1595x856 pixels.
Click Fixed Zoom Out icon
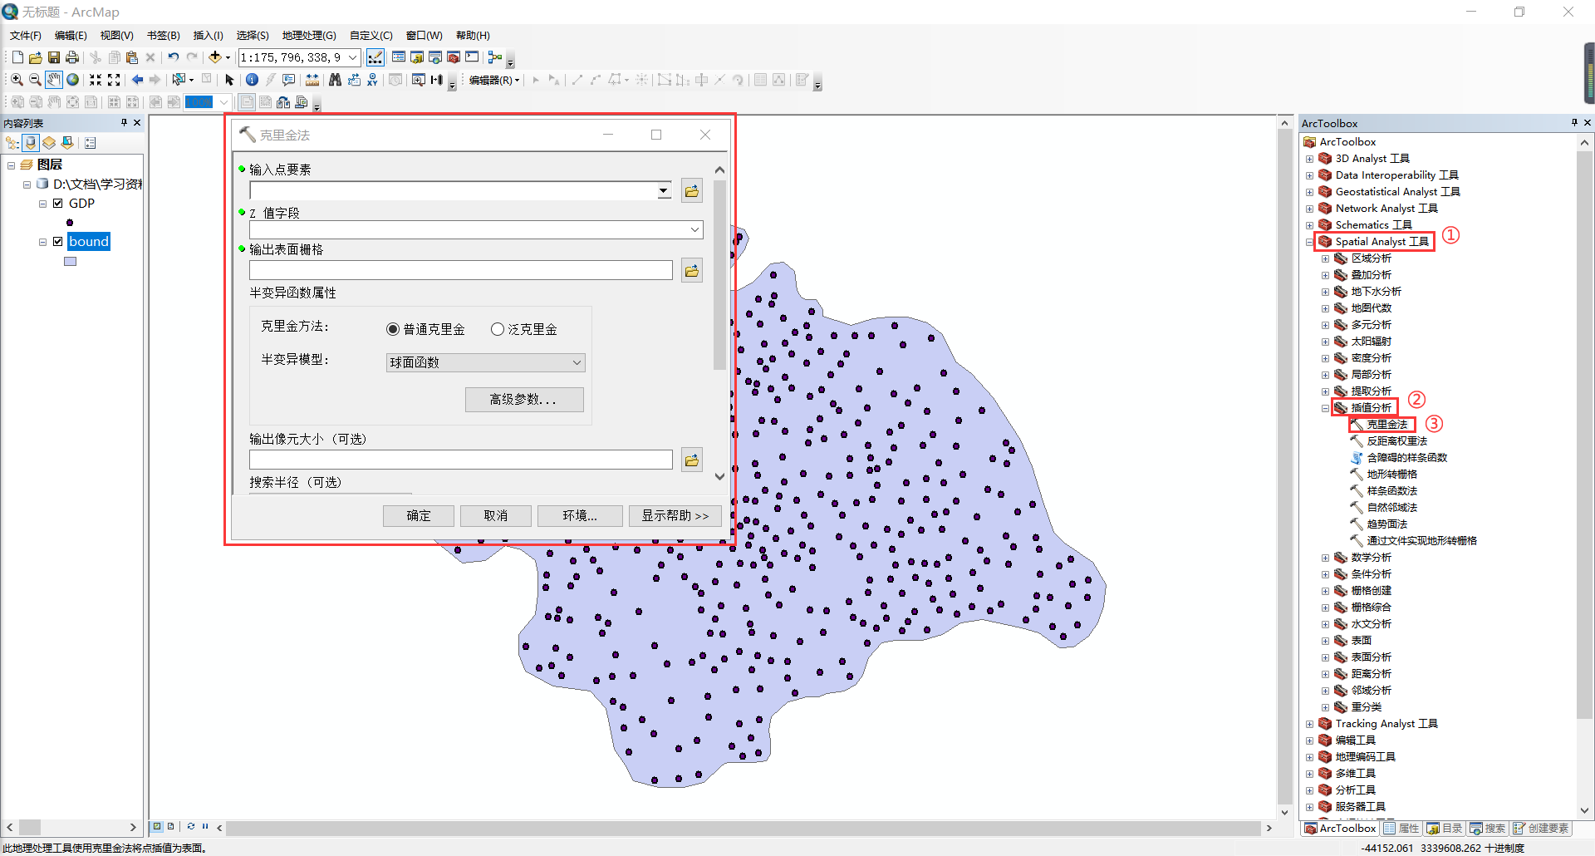pyautogui.click(x=114, y=80)
